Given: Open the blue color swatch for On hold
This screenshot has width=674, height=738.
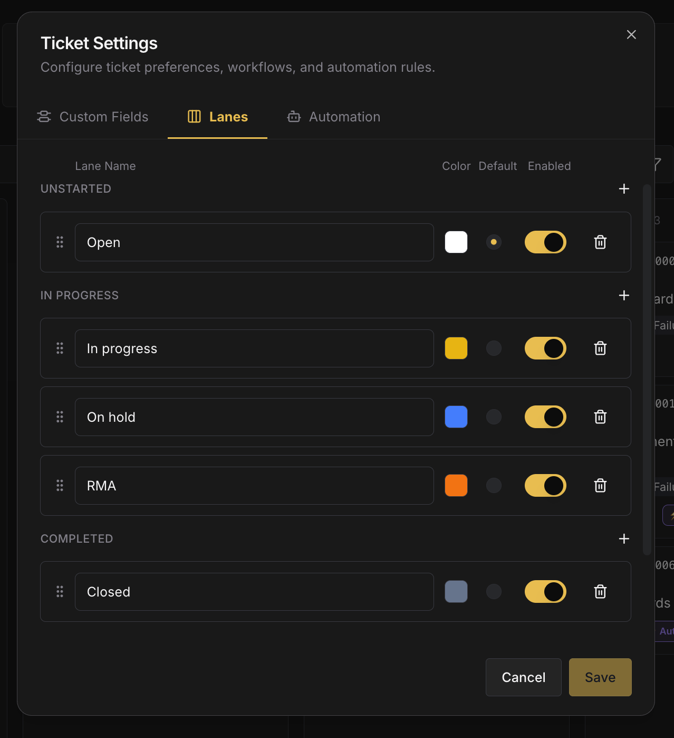Looking at the screenshot, I should click(x=456, y=417).
